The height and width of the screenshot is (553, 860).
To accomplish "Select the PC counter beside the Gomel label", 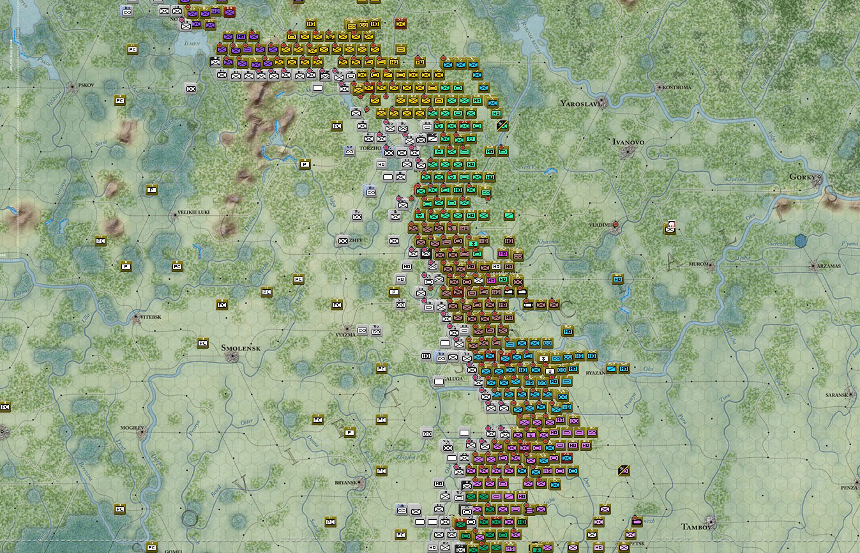I will [x=151, y=547].
